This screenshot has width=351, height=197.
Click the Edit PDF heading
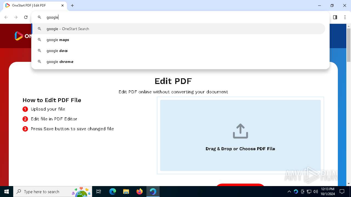click(x=173, y=81)
